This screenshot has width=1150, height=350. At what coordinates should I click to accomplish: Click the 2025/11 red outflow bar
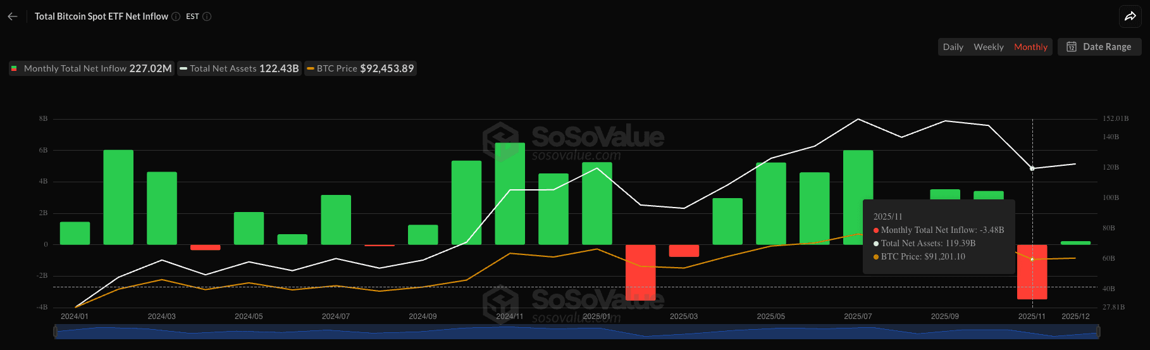pos(1032,272)
